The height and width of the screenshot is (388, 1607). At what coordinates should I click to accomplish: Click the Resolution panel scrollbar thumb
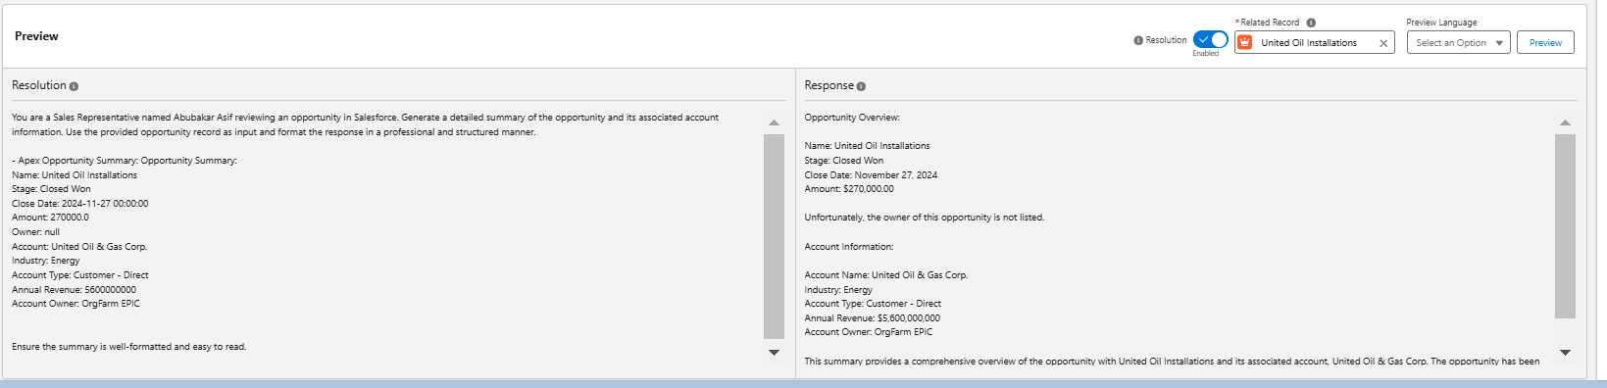point(774,236)
